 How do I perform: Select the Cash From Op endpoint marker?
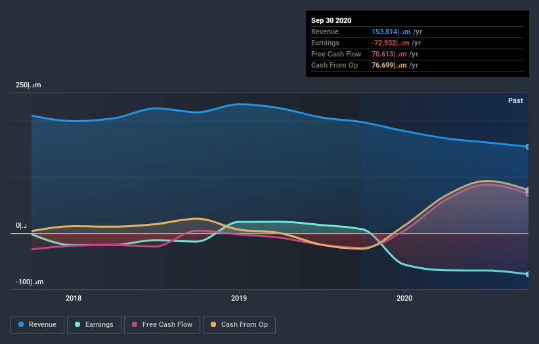(527, 190)
